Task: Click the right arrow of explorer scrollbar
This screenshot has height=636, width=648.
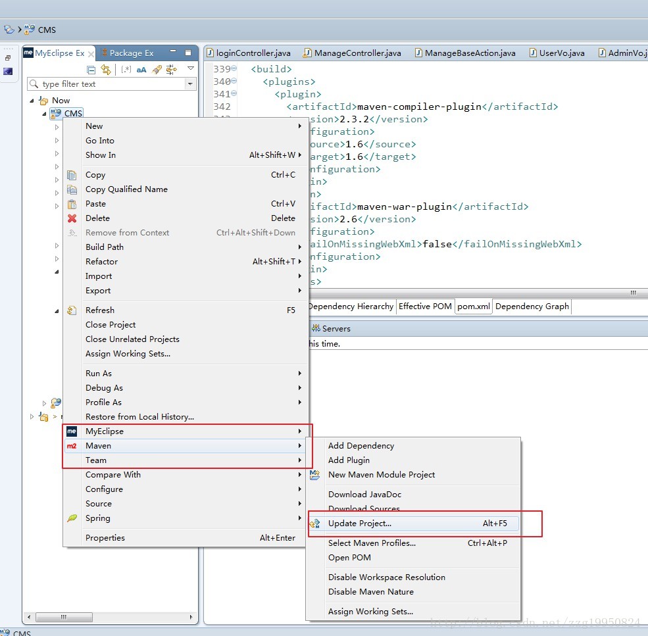Action: tap(191, 617)
